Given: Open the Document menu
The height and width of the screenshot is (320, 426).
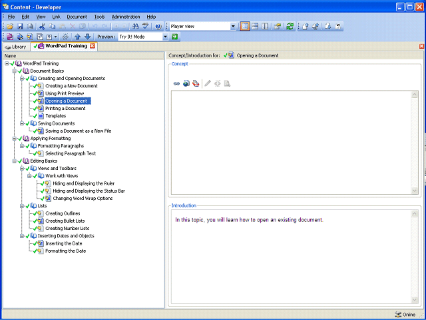Looking at the screenshot, I should (x=77, y=17).
